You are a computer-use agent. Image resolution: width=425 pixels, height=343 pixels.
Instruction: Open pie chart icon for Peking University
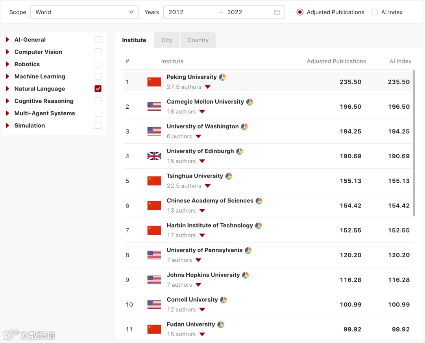222,77
